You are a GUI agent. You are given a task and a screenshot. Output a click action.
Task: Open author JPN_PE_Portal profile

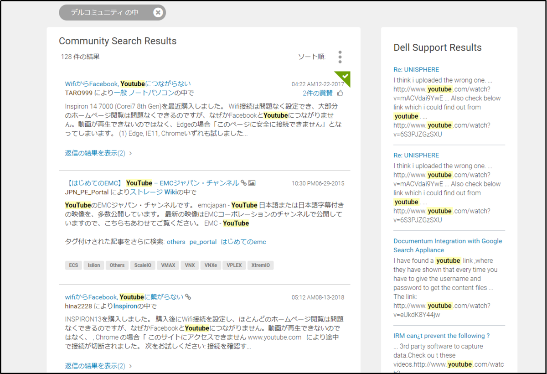pos(87,192)
